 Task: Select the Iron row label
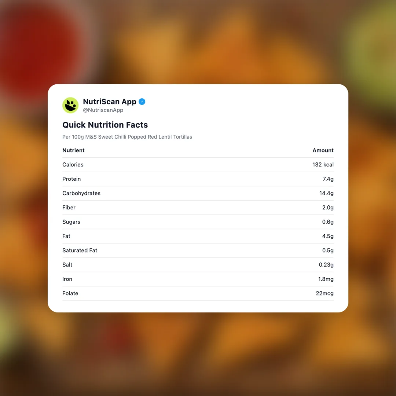click(x=67, y=279)
